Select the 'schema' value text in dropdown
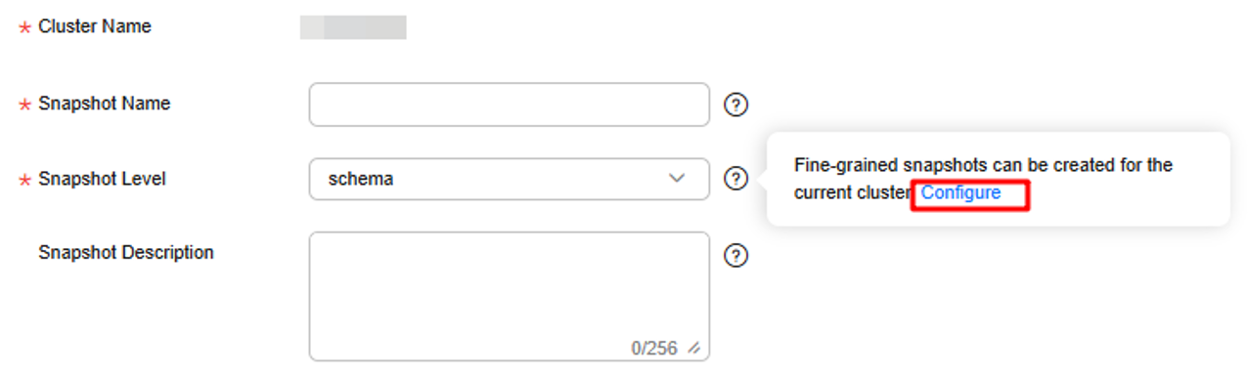This screenshot has height=376, width=1248. coord(360,179)
